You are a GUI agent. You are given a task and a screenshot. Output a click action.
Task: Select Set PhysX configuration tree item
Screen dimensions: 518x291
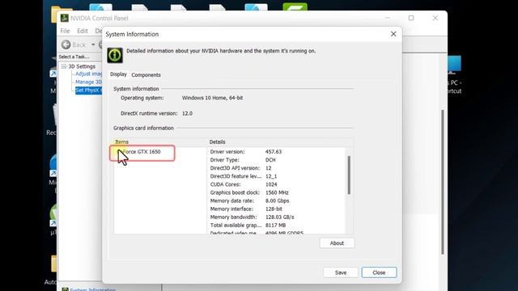88,90
